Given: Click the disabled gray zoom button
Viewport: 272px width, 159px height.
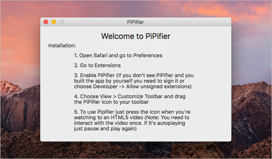Looking at the screenshot, I should click(x=62, y=22).
